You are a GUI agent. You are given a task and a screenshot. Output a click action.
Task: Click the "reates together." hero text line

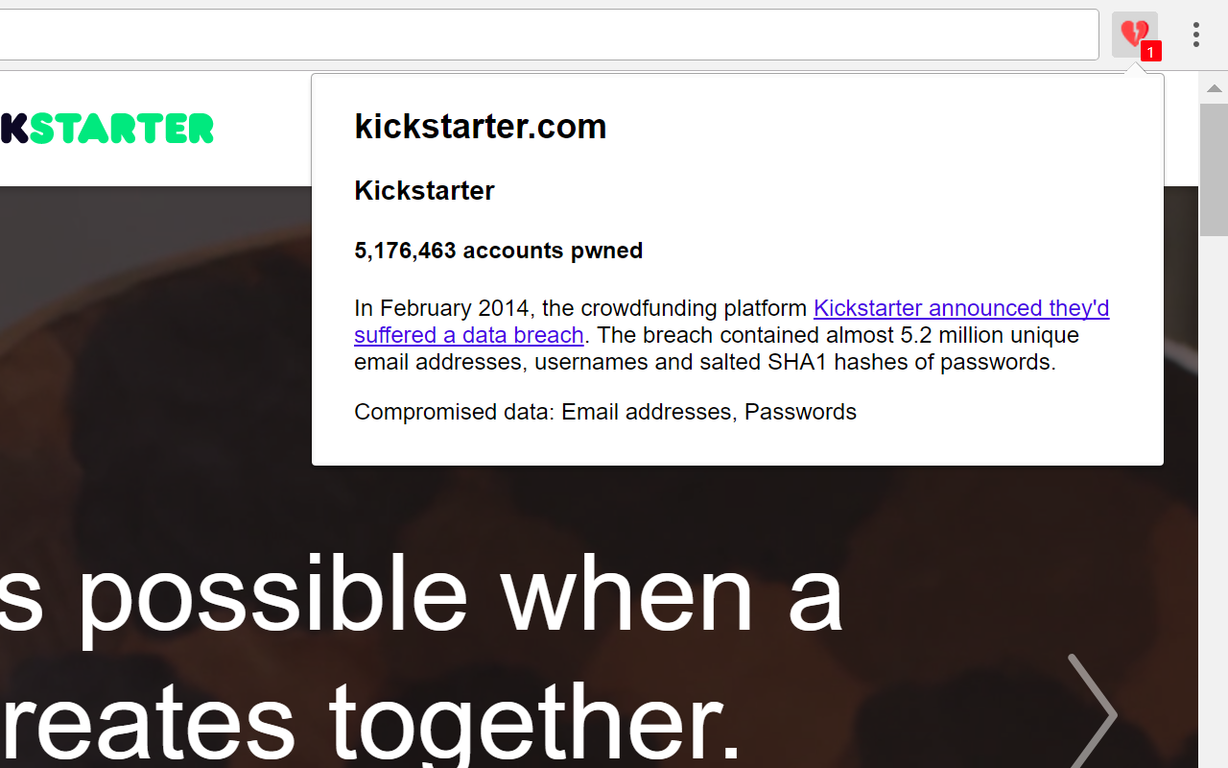[371, 720]
